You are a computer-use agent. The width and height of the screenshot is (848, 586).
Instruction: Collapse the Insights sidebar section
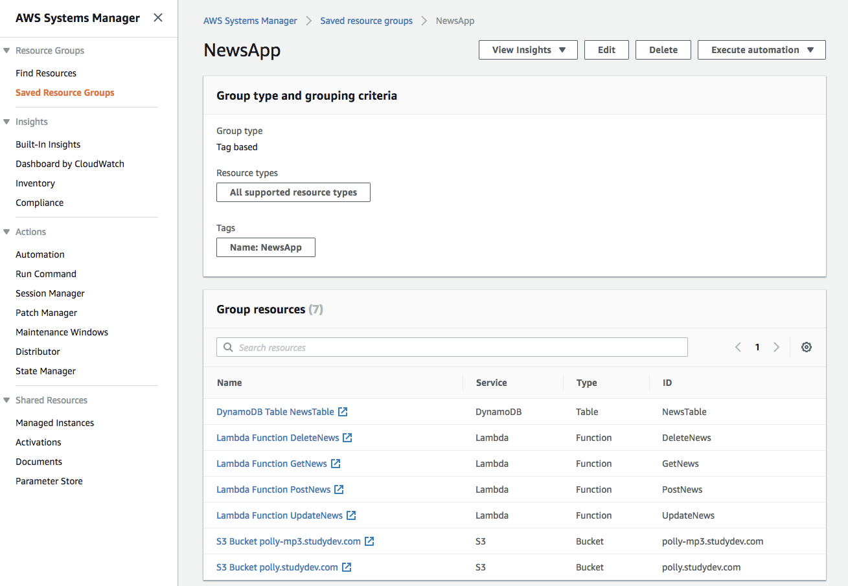point(6,122)
